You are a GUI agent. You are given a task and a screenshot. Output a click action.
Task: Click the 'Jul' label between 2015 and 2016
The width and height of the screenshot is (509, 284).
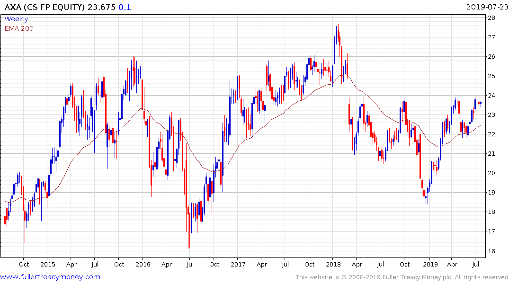click(x=95, y=264)
